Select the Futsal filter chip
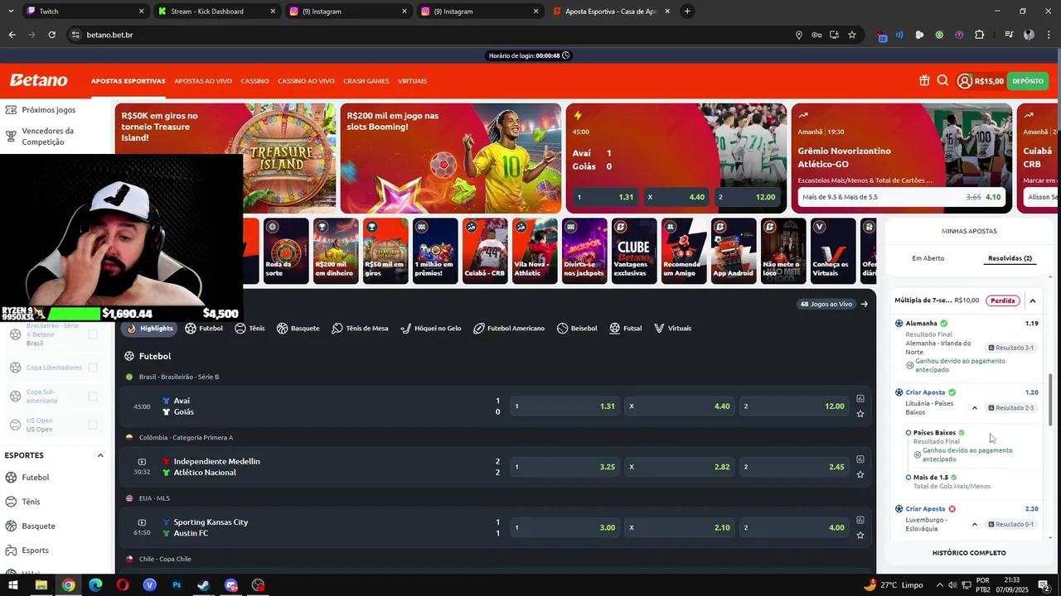1061x596 pixels. (626, 329)
